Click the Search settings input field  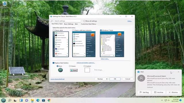point(67,21)
